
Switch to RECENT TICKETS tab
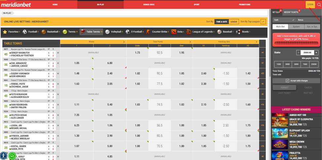[291, 12]
